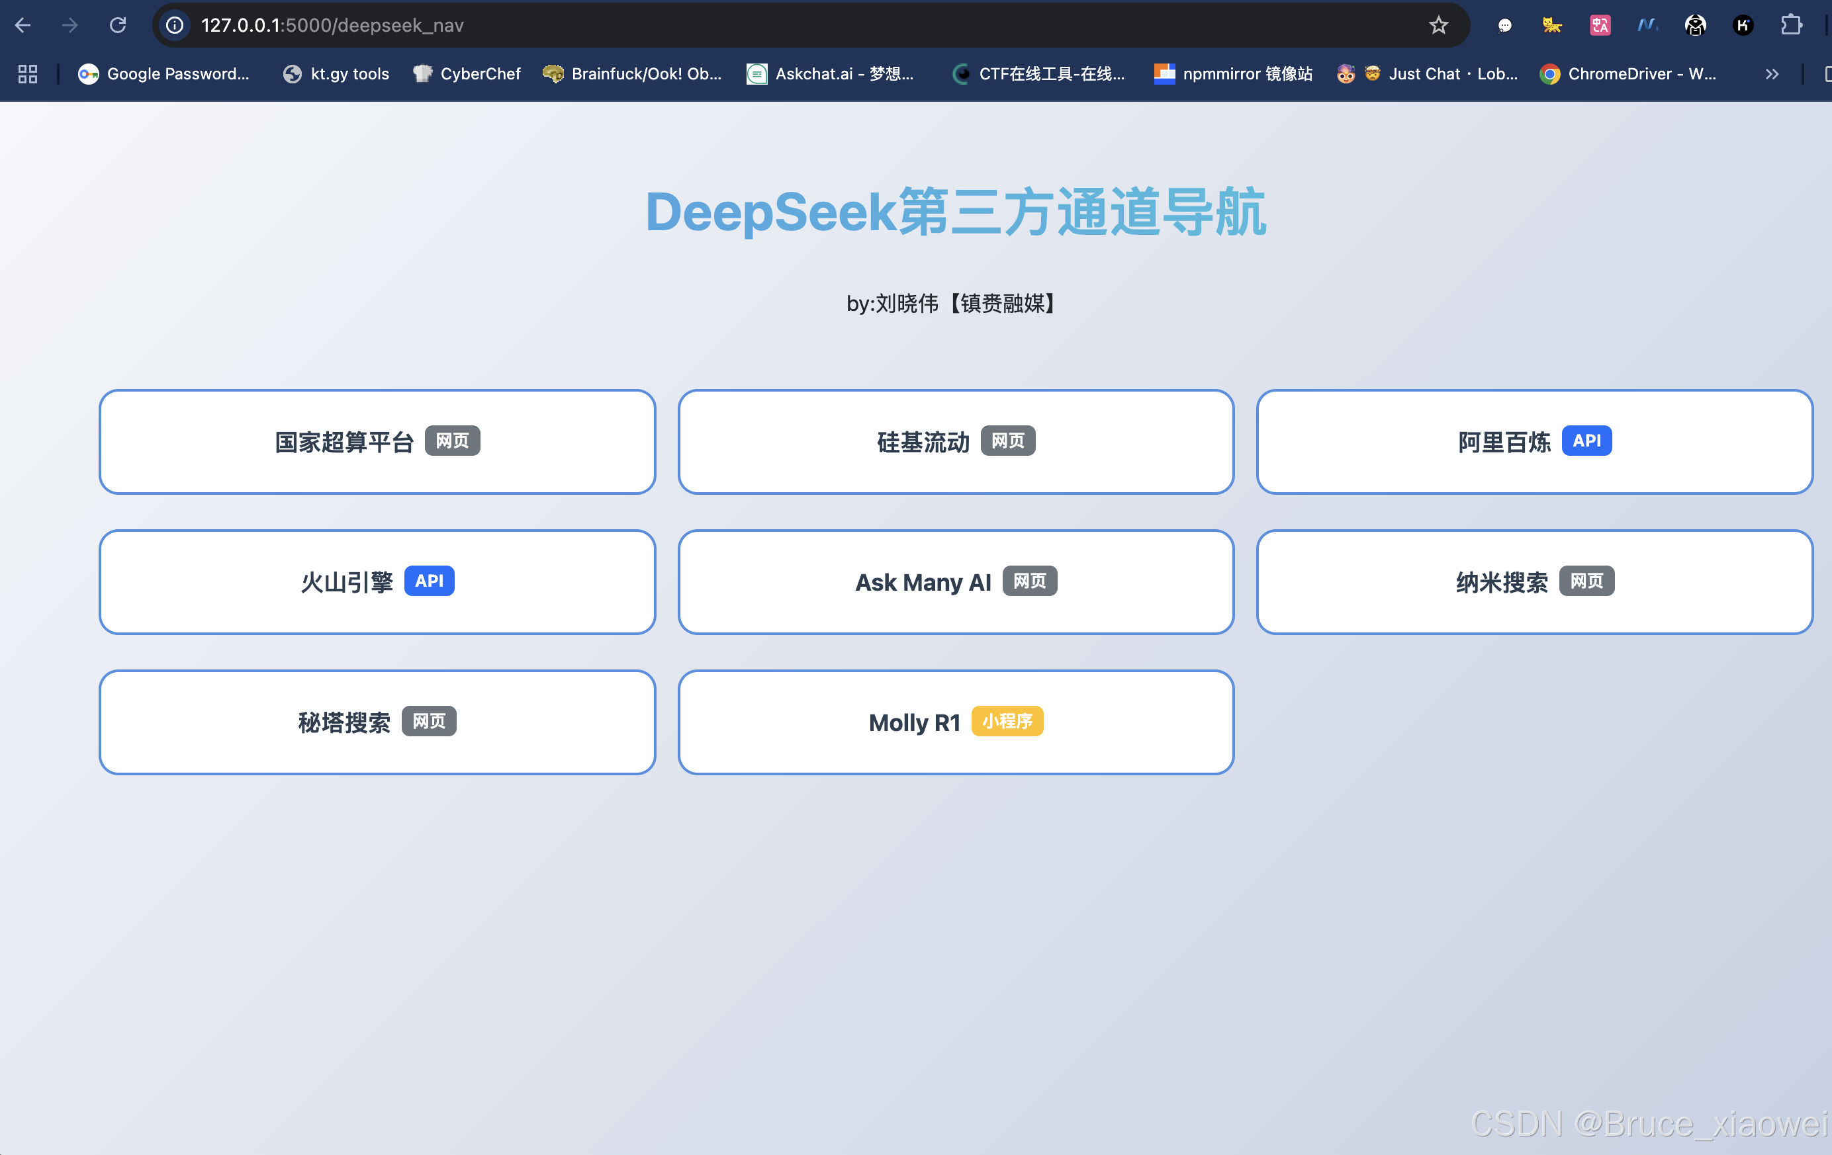The width and height of the screenshot is (1832, 1155).
Task: Open the Extensions puzzle icon
Action: pos(1791,25)
